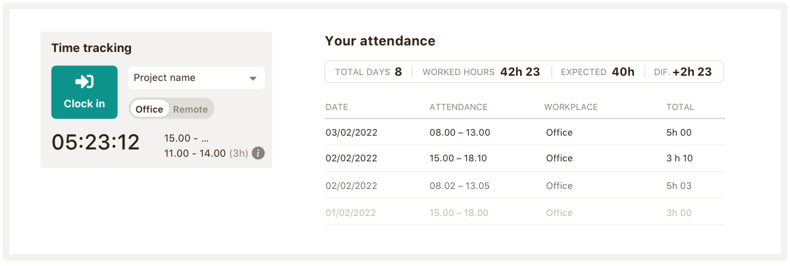Screen dimensions: 790x266
Task: Expand the project dropdown arrow
Action: click(253, 78)
